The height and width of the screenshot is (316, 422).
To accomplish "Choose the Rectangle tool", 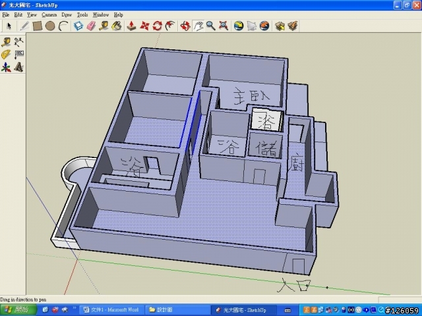I will 37,26.
